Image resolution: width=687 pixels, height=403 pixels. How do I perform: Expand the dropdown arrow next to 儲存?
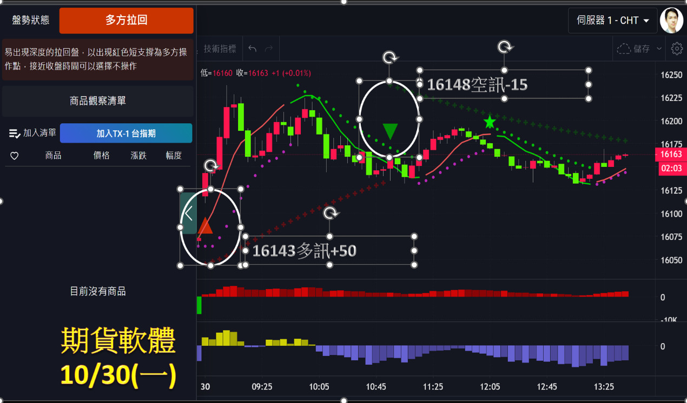pos(659,49)
